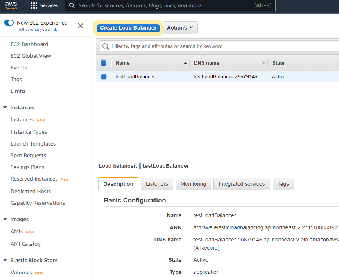The width and height of the screenshot is (339, 277).
Task: Select the testLoadBalancer name cell
Action: click(x=135, y=76)
